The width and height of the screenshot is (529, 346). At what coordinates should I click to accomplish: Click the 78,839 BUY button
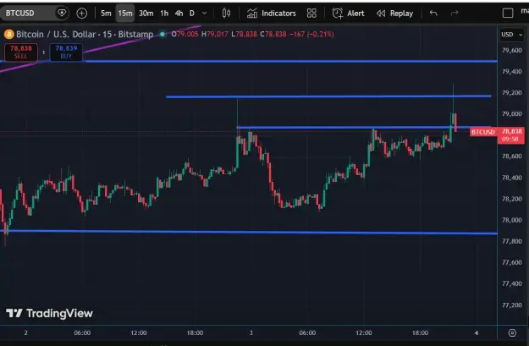click(x=66, y=52)
